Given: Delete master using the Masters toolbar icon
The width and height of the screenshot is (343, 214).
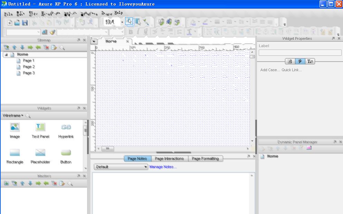Looking at the screenshot, I should pos(54,183).
